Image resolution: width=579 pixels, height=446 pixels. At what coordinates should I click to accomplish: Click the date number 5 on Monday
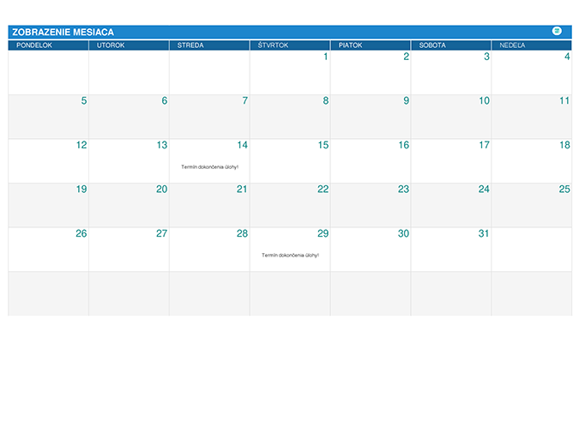83,100
